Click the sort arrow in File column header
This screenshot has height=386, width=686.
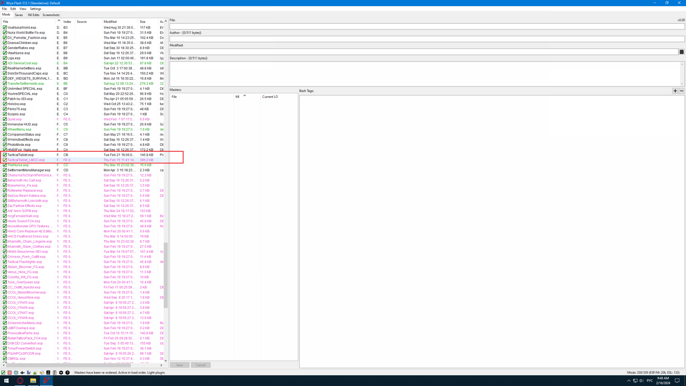[59, 21]
